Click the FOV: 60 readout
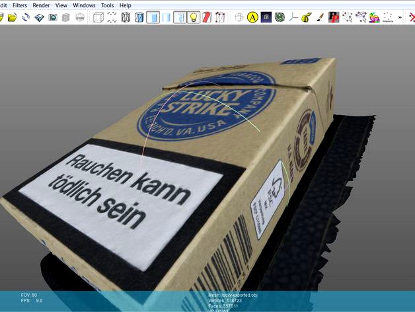Viewport: 415px width, 312px height. coord(29,295)
